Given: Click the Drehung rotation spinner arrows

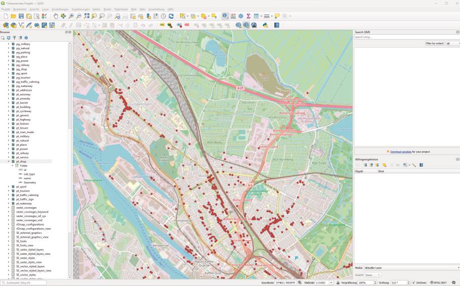Looking at the screenshot, I should point(408,283).
